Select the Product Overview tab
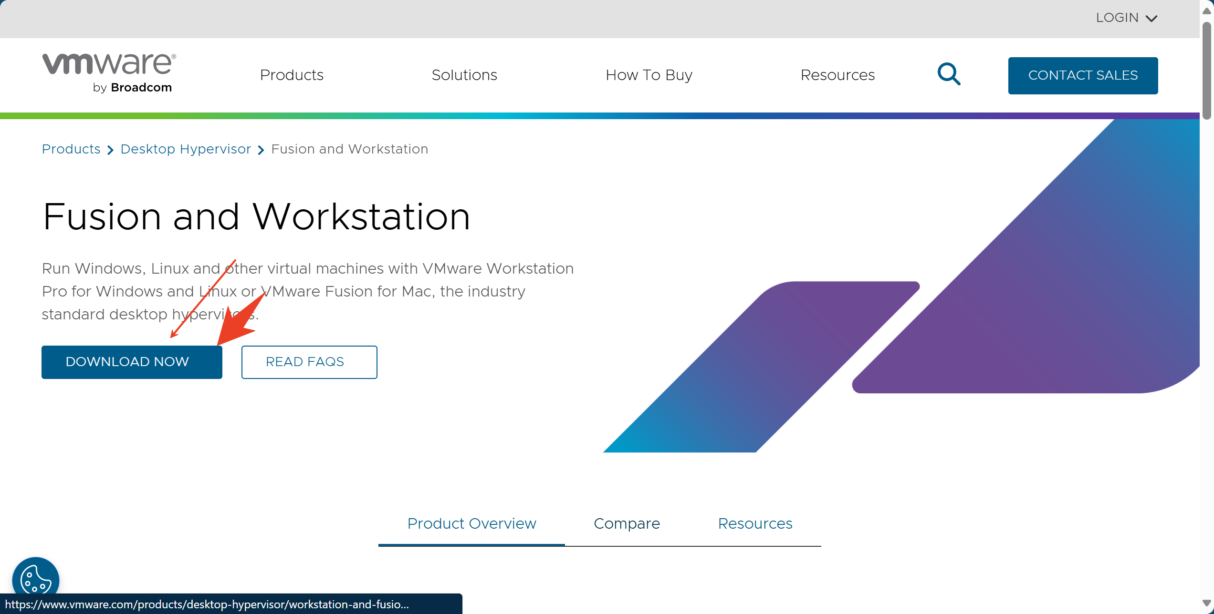 point(471,523)
